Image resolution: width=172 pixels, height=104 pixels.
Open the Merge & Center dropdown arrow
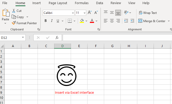point(168,21)
